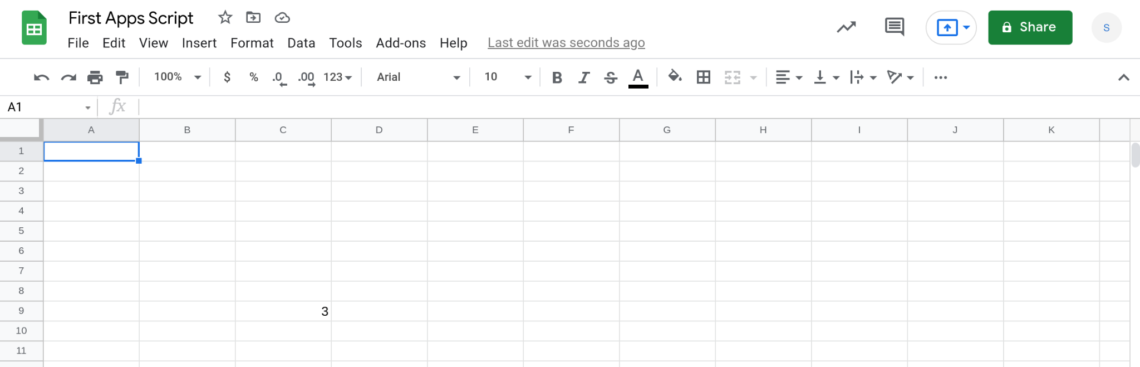Check the cloud save status icon

[x=282, y=18]
